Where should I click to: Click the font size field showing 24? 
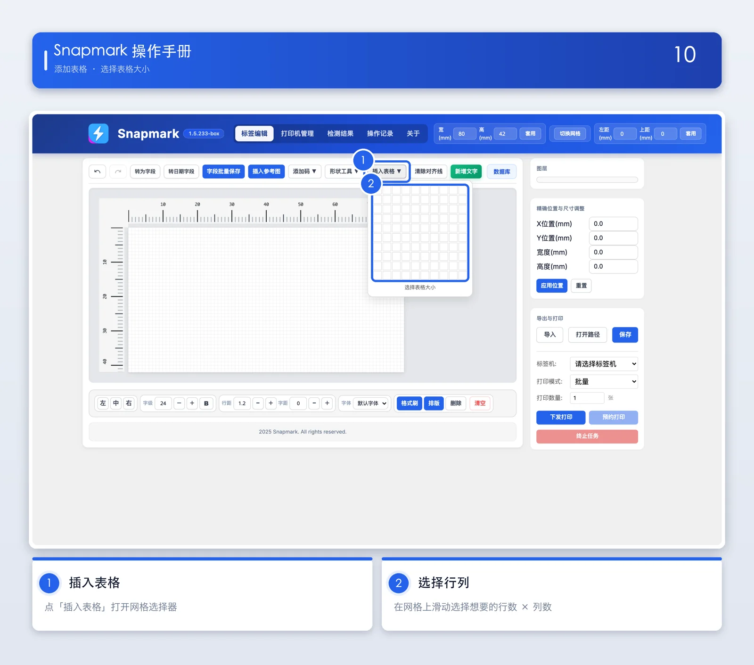(163, 403)
